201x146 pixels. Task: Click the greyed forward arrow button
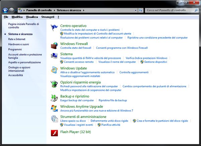pos(11,10)
